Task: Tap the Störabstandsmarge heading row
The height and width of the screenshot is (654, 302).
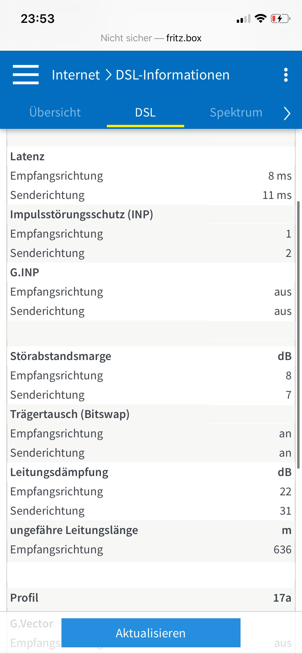Action: pos(61,356)
